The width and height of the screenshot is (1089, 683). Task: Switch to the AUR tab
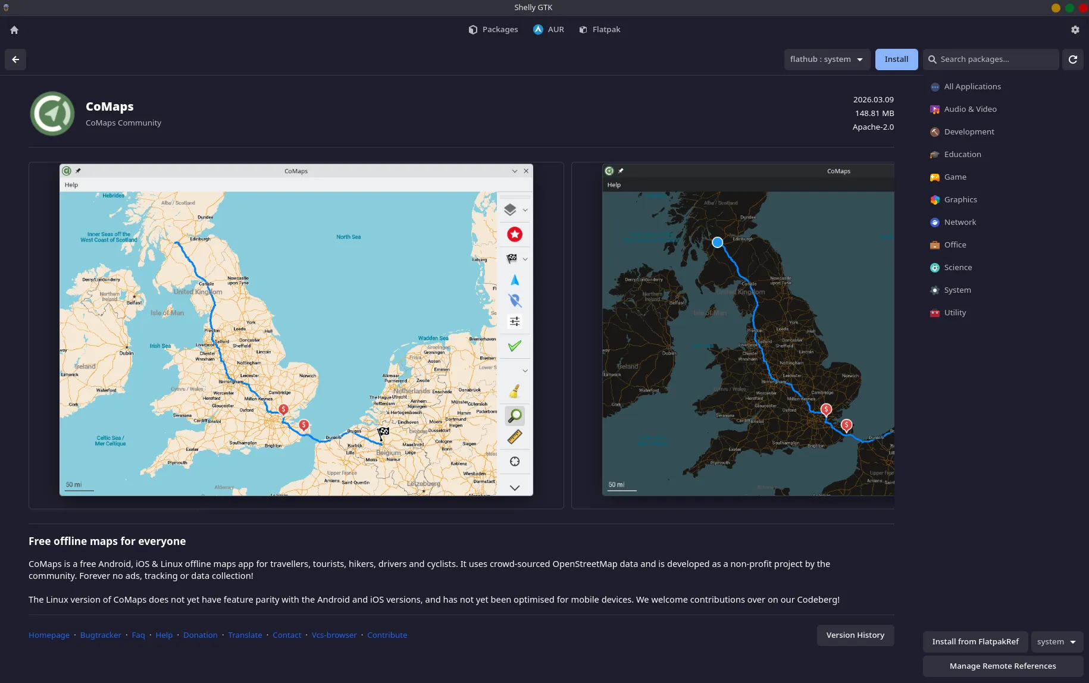coord(549,30)
